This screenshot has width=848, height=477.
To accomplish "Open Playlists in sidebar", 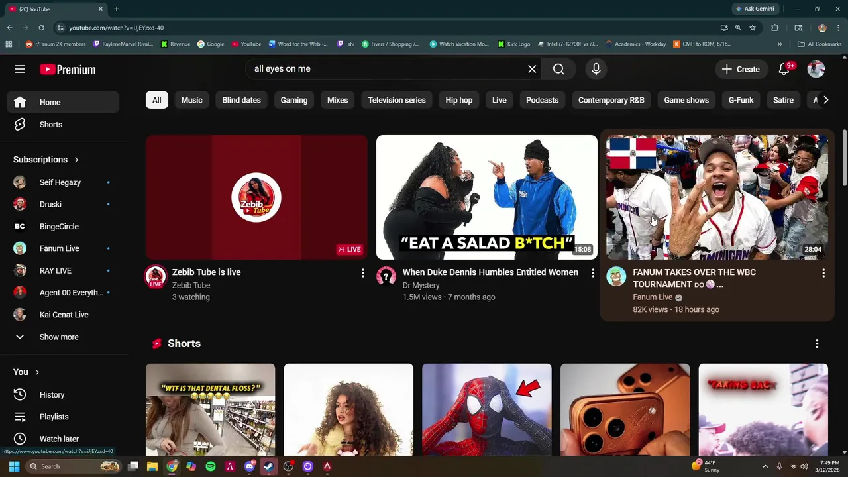I will coord(63,417).
